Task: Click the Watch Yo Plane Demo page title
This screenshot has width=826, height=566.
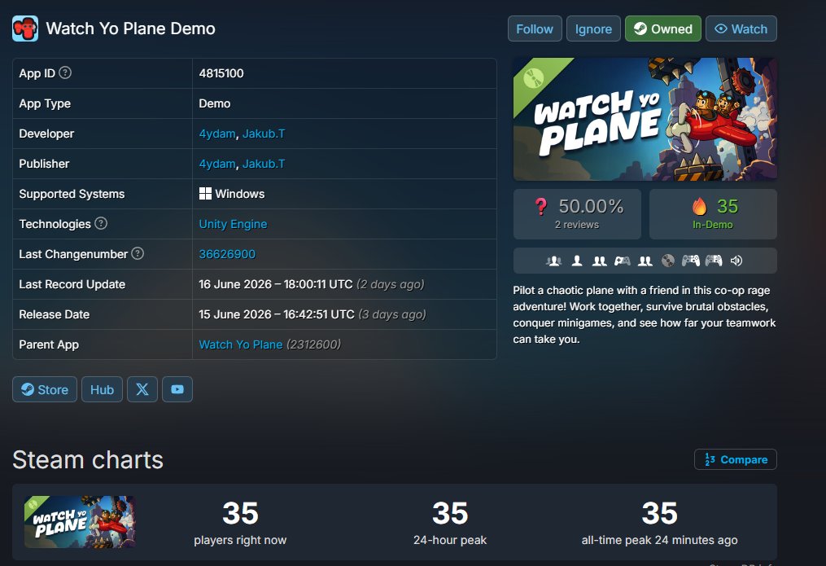Action: point(131,29)
